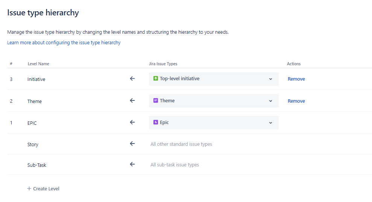Screen dimensions: 372x202
Task: Click the green Top-level initiative issue icon
Action: (156, 78)
